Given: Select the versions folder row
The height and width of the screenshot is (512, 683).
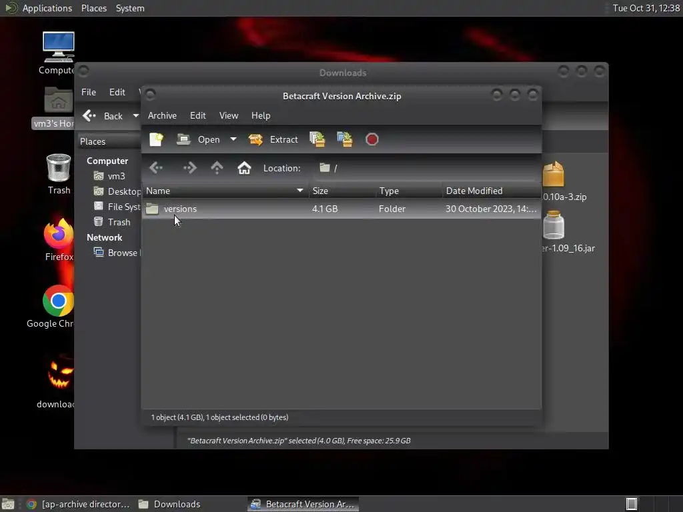Looking at the screenshot, I should 341,209.
